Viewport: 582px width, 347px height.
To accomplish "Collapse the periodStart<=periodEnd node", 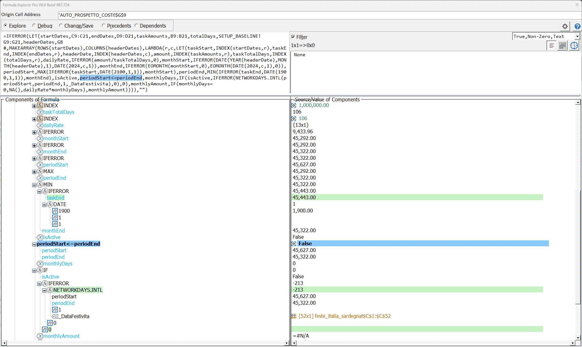I will click(x=34, y=244).
